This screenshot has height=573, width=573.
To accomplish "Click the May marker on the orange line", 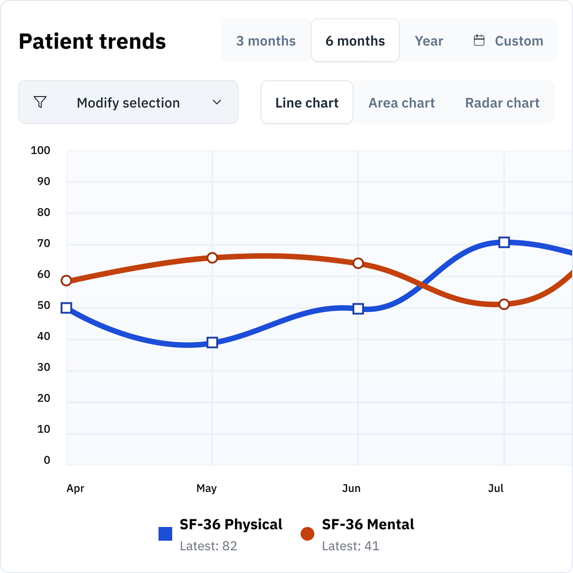I will coord(212,258).
